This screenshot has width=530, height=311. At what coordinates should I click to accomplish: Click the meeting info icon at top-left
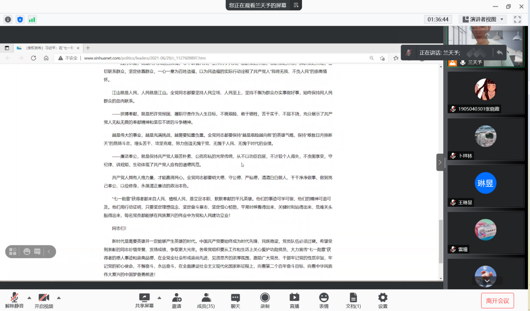click(x=8, y=19)
